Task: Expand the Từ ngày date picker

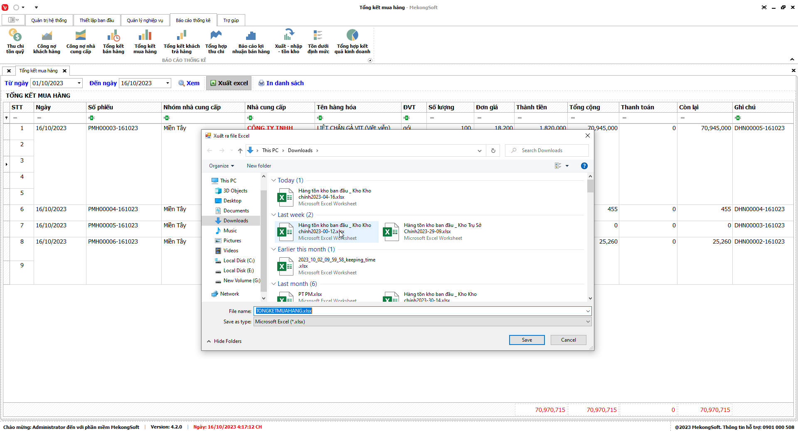Action: (79, 83)
